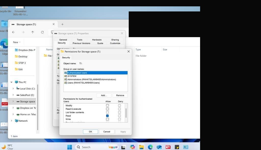Expand SalesPool (E:) node

pos(13,95)
